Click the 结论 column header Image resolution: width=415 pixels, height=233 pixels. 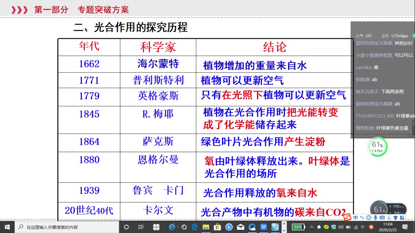pos(275,47)
